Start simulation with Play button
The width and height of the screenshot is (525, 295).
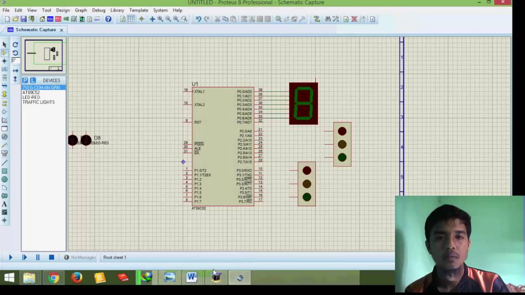coord(11,257)
